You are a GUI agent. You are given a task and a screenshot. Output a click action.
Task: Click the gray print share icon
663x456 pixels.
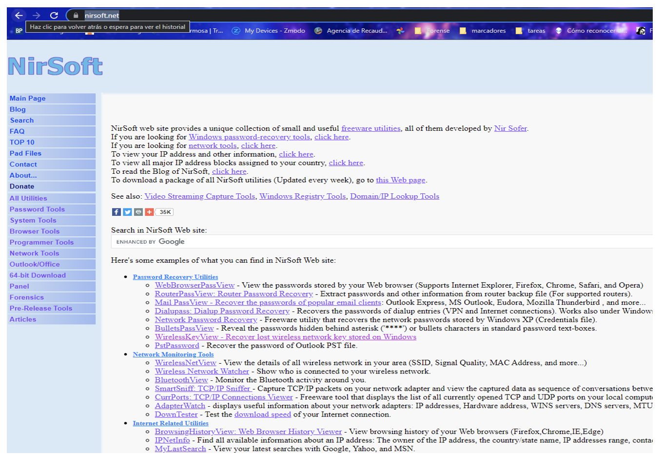[x=138, y=212]
